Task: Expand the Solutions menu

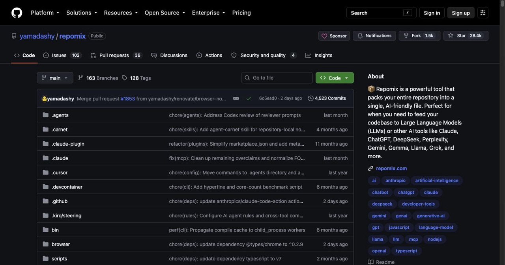Action: [82, 13]
